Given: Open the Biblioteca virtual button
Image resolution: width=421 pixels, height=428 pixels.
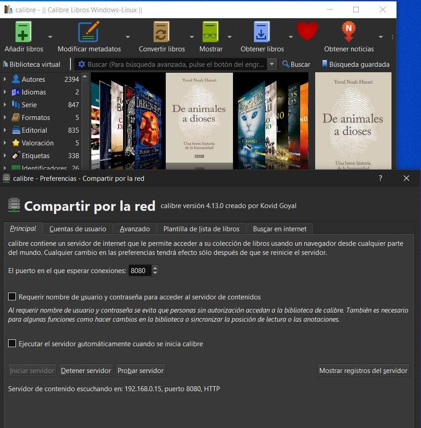Looking at the screenshot, I should (32, 65).
